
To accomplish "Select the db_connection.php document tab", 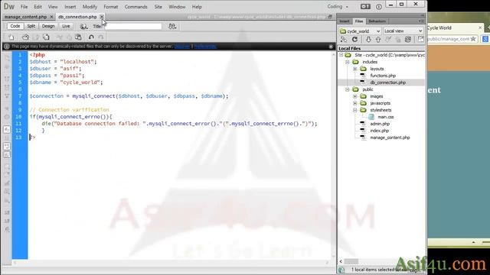I will [x=77, y=17].
